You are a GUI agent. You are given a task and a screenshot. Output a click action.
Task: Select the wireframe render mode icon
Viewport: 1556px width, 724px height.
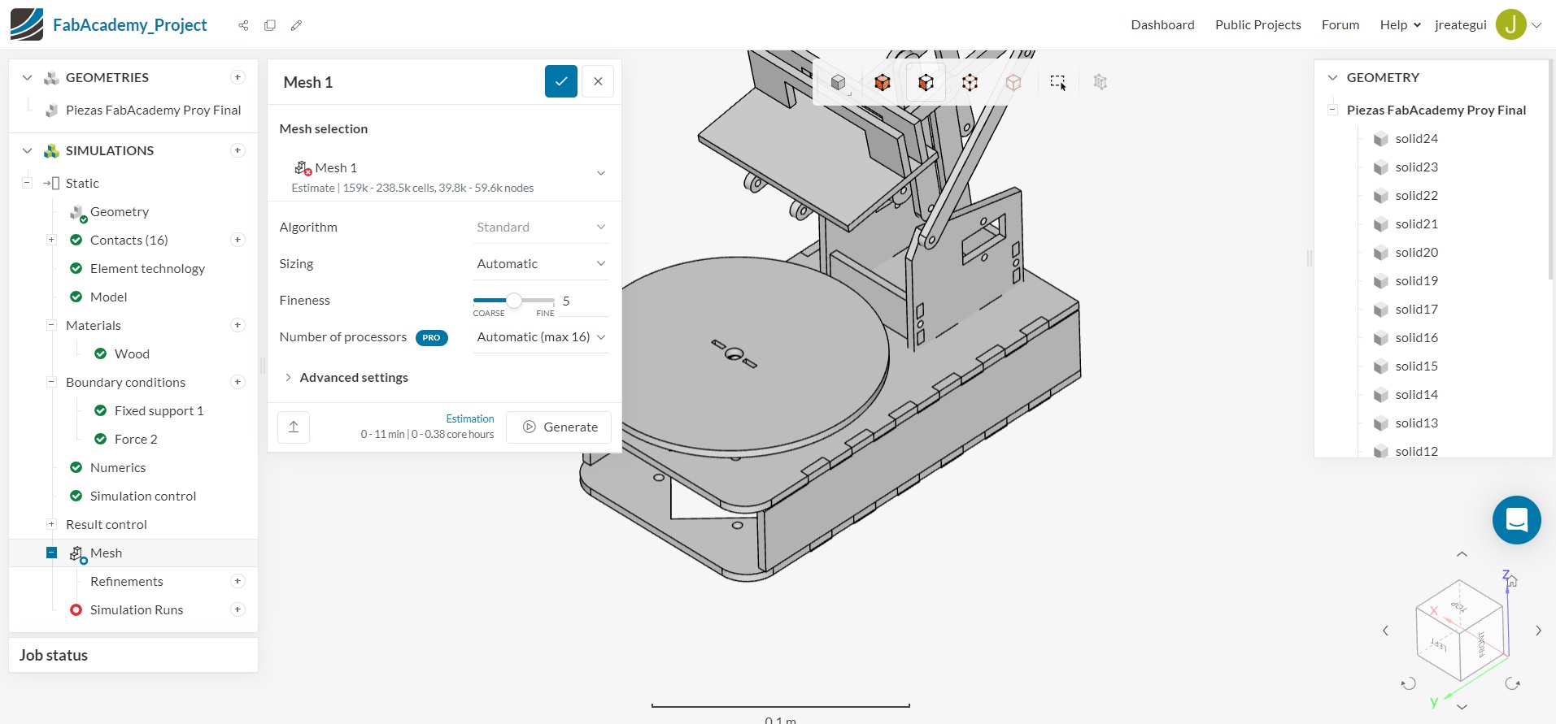point(970,82)
